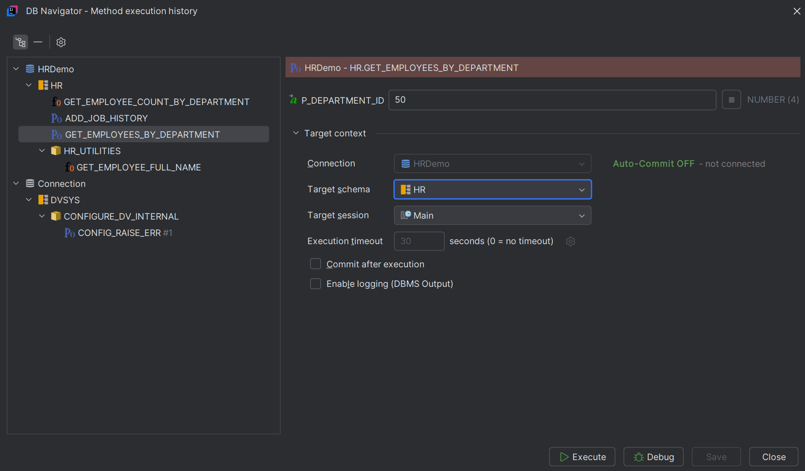The image size is (805, 471).
Task: Click the HR_UTILITIES package icon
Action: [56, 150]
